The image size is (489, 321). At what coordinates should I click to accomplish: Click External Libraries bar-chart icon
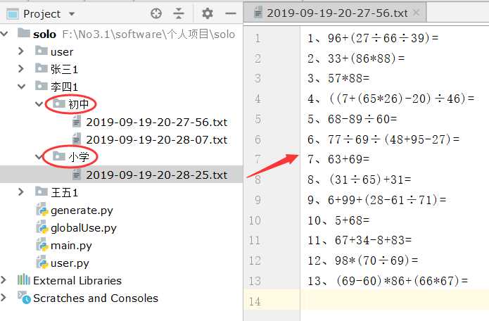(24, 280)
